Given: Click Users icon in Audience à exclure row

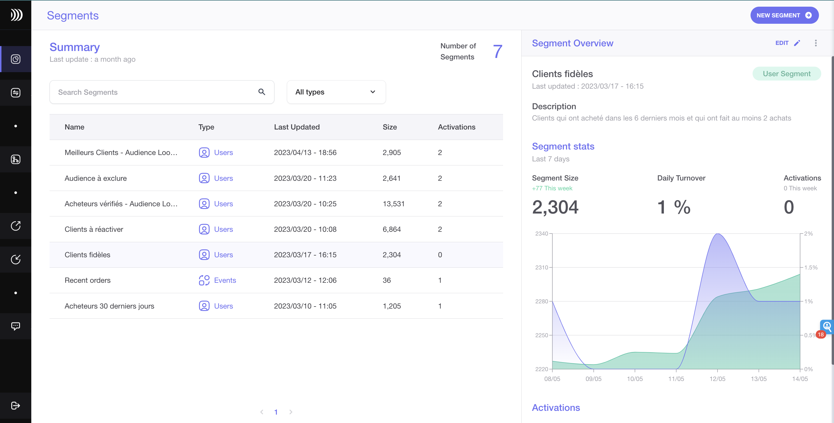Looking at the screenshot, I should [x=204, y=178].
